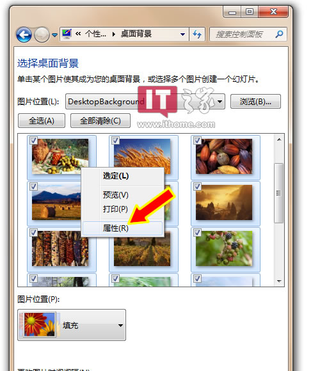Viewport: 320px width, 371px height.
Task: Open the recent pages dropdown arrow
Action: click(x=54, y=35)
